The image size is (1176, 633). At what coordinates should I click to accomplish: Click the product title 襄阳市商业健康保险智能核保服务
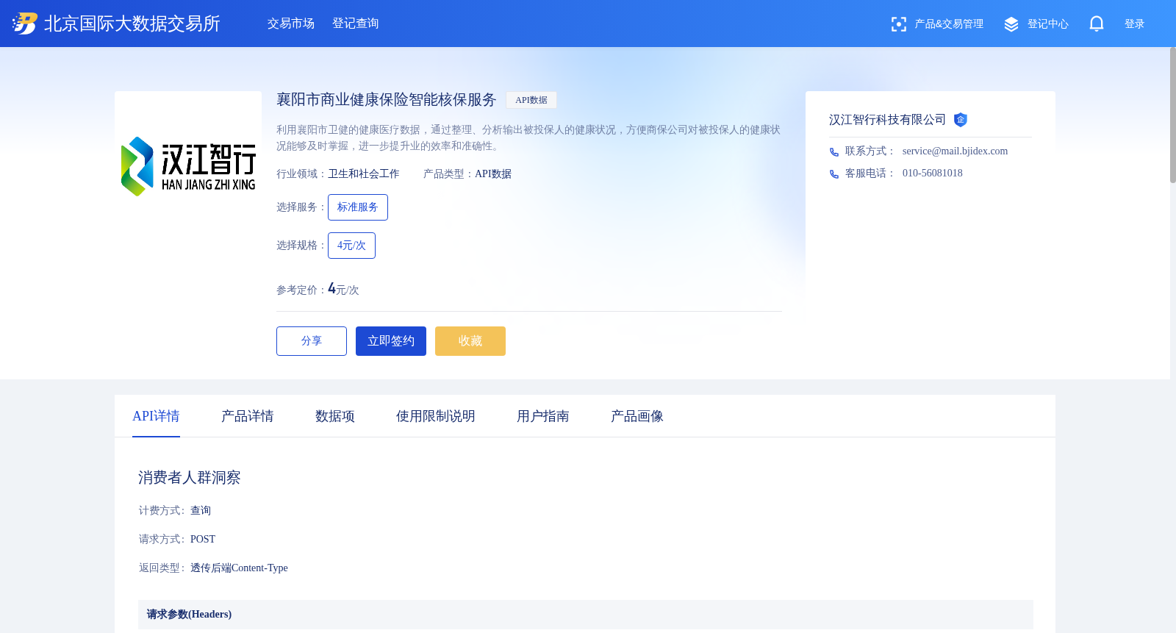coord(387,100)
